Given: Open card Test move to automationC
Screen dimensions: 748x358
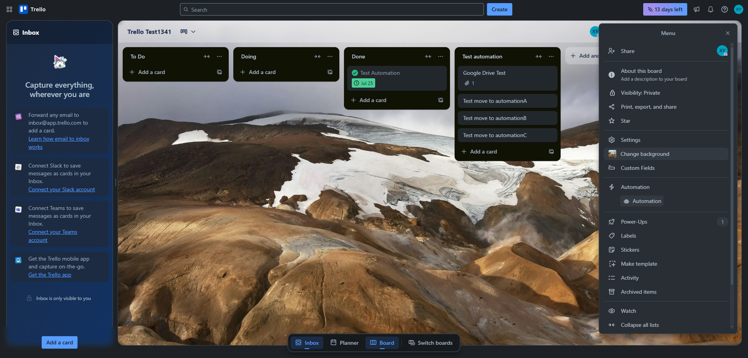Looking at the screenshot, I should (x=507, y=135).
